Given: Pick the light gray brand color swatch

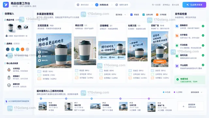Looking at the screenshot, I should click(x=27, y=49).
